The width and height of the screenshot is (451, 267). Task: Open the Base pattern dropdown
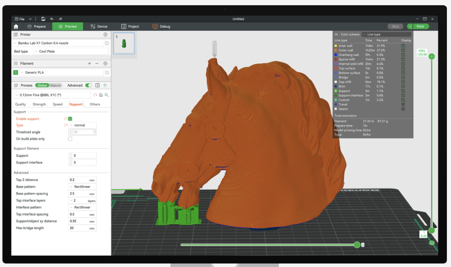point(82,187)
